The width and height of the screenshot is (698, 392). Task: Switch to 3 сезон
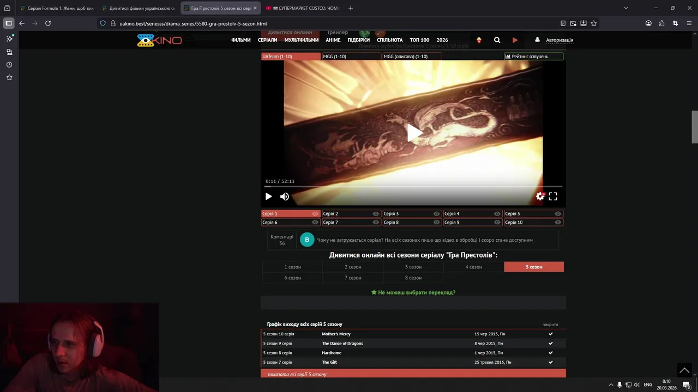tap(413, 267)
